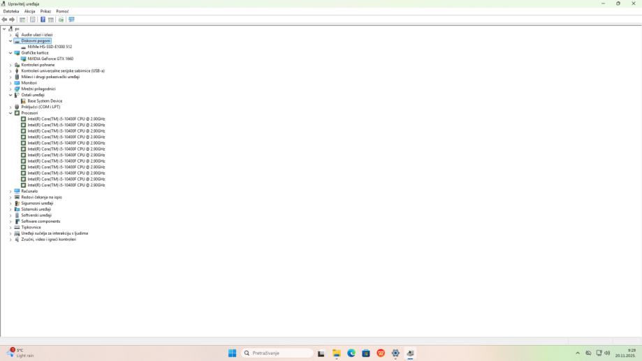Open the clock showing 20.11.2025
The height and width of the screenshot is (361, 642).
pos(625,353)
